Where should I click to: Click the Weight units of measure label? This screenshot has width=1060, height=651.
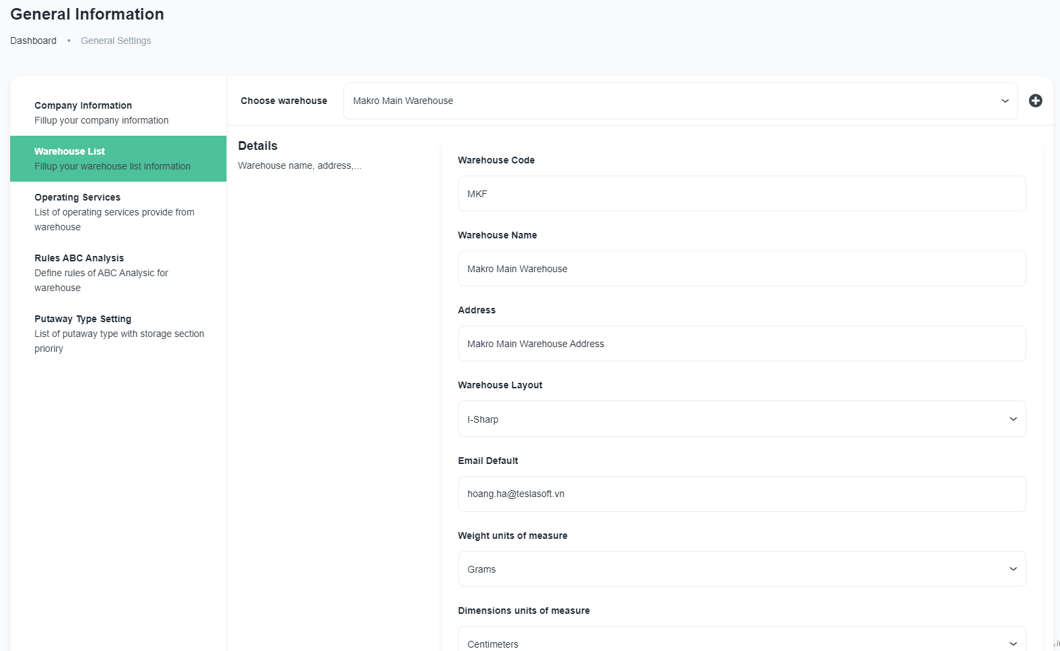[512, 536]
